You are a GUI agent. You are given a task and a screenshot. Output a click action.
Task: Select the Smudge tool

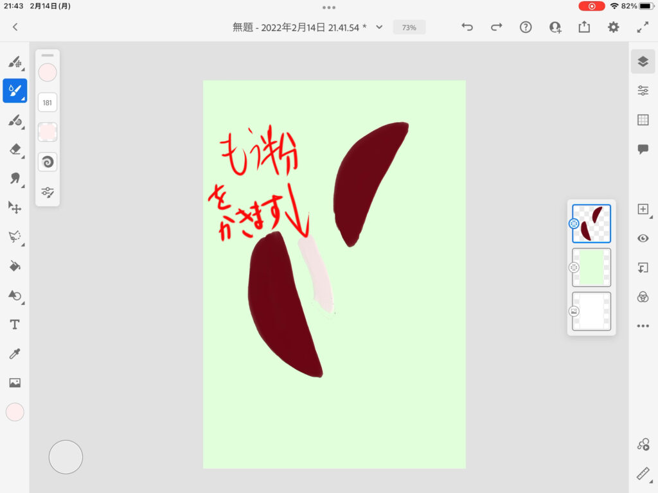click(x=14, y=178)
